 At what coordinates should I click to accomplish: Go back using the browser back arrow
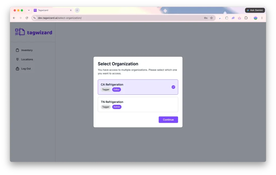(x=14, y=18)
